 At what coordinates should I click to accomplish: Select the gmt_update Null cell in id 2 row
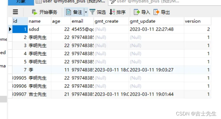156,38
